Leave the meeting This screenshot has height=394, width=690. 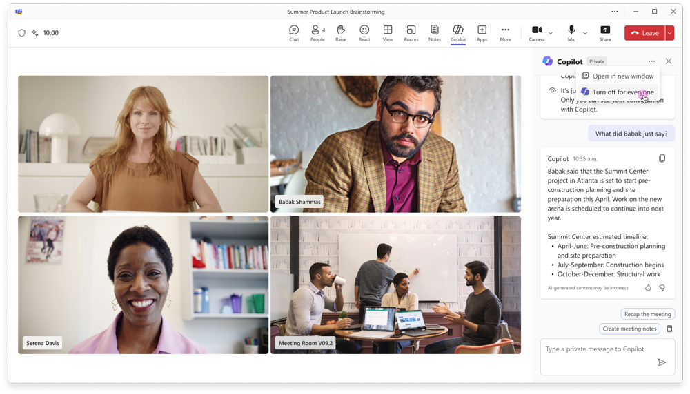[644, 33]
